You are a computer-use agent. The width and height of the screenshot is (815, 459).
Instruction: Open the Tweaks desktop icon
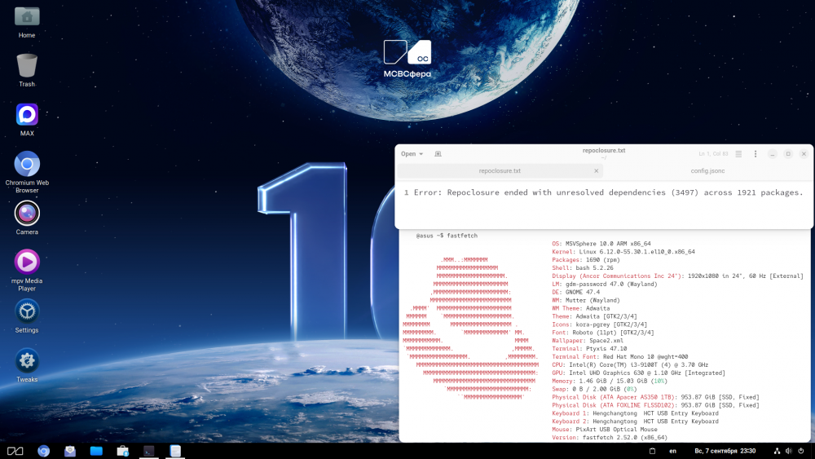point(27,361)
